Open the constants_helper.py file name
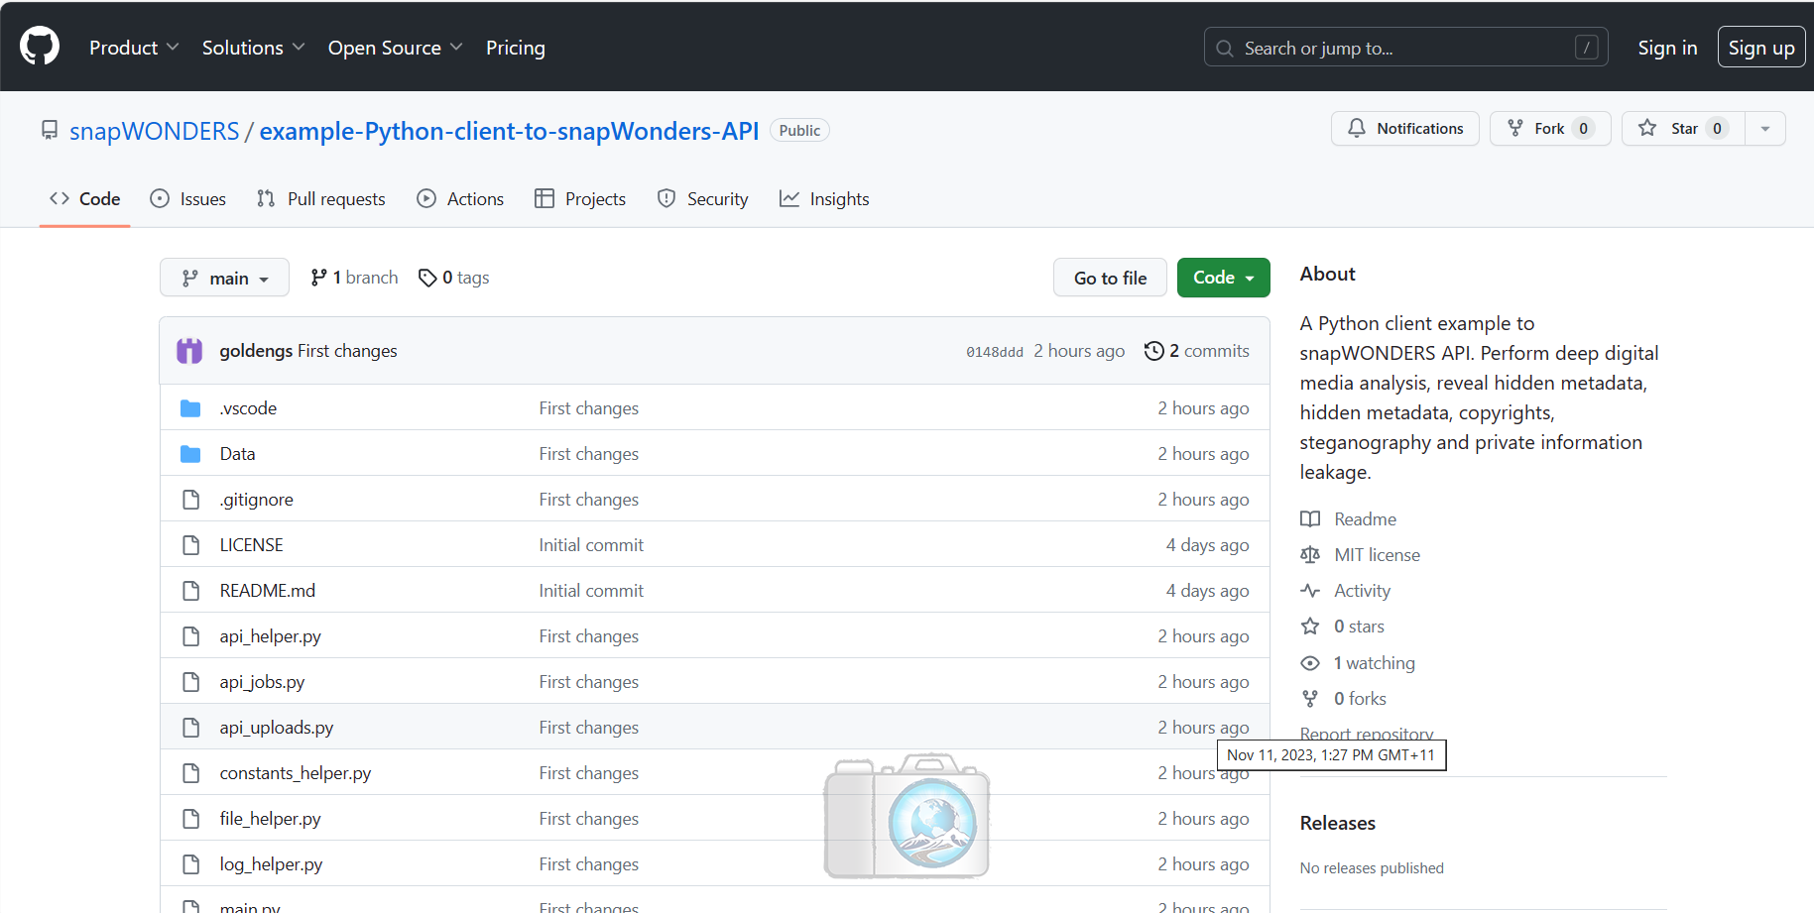The width and height of the screenshot is (1814, 913). 296,773
